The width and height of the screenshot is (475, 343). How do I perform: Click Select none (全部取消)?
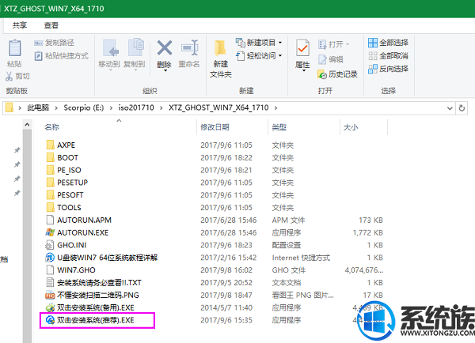[388, 56]
